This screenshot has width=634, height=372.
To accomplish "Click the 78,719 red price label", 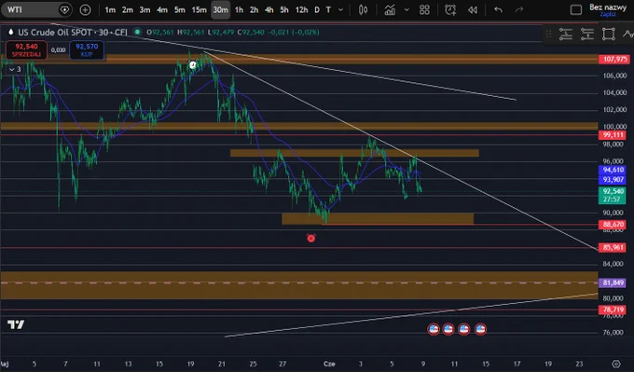I will (x=613, y=310).
